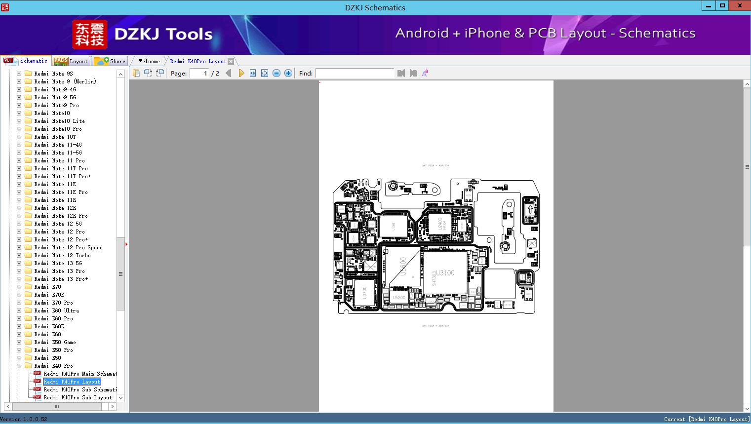Click the PDF icon for Redmi K40Pro Main Schematic
This screenshot has height=424, width=751.
[x=37, y=373]
